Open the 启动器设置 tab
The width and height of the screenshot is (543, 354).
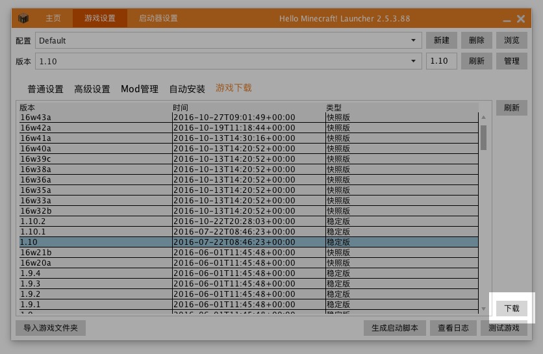click(158, 18)
